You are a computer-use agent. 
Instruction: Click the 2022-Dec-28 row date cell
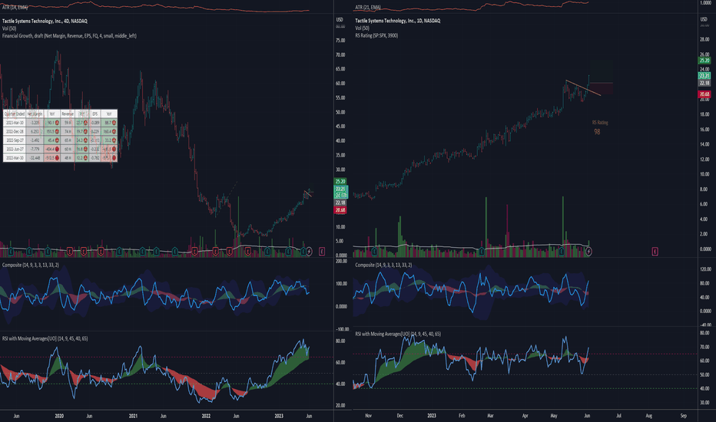click(15, 131)
